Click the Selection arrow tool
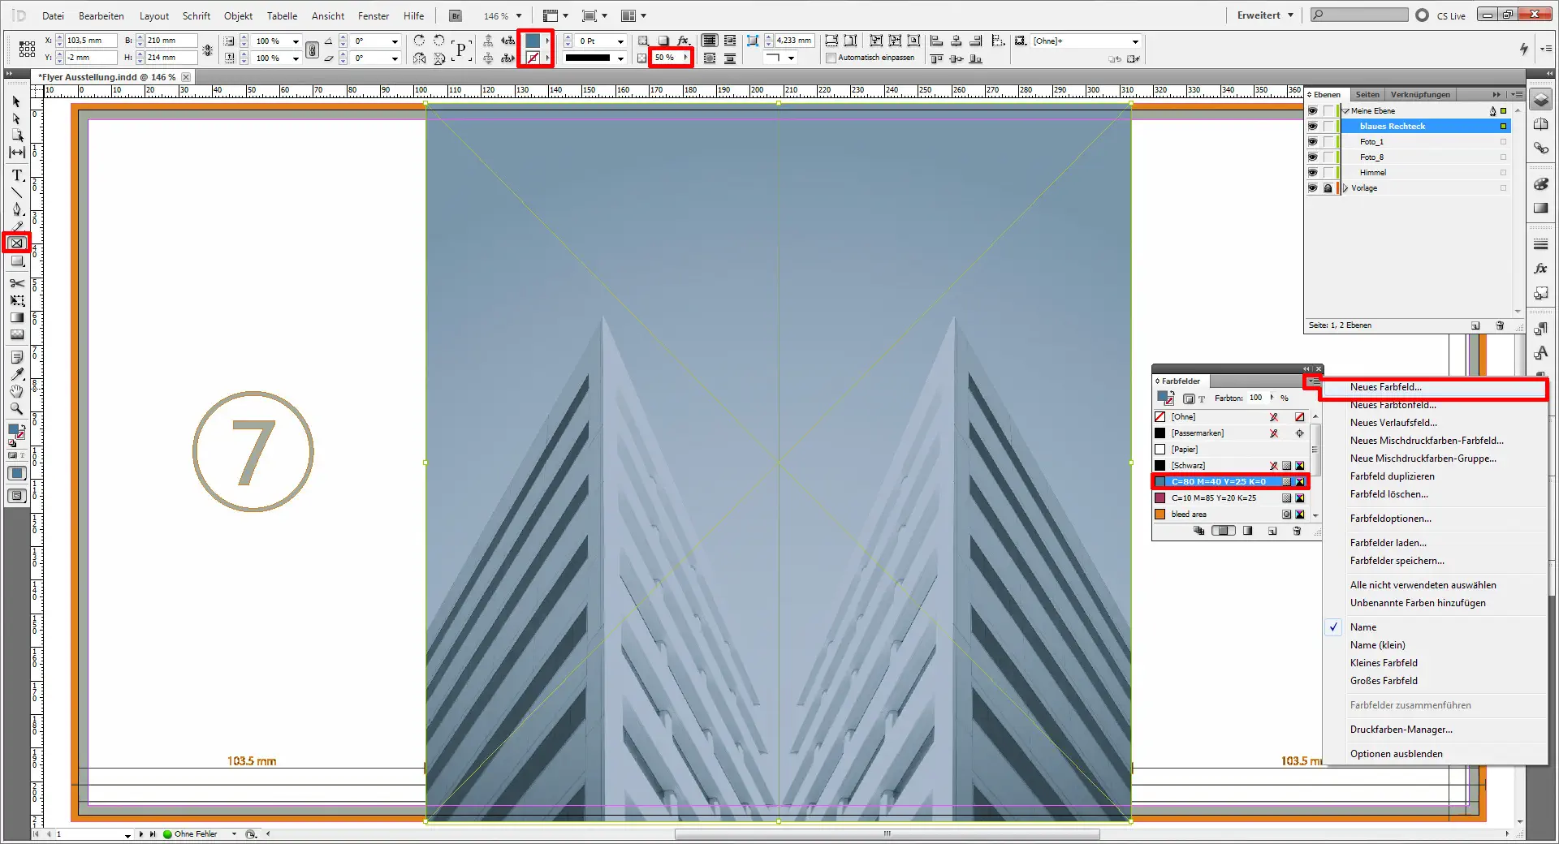The height and width of the screenshot is (844, 1559). [x=16, y=102]
